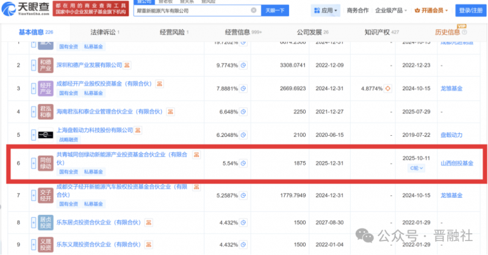Click equity structure icon beside 深圳和德产业发展有限公司

(127, 65)
